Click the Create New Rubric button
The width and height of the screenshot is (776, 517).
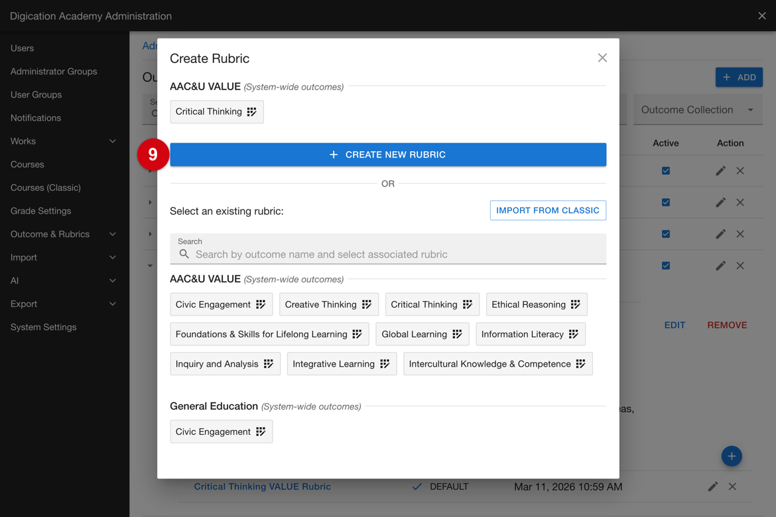[x=387, y=154]
